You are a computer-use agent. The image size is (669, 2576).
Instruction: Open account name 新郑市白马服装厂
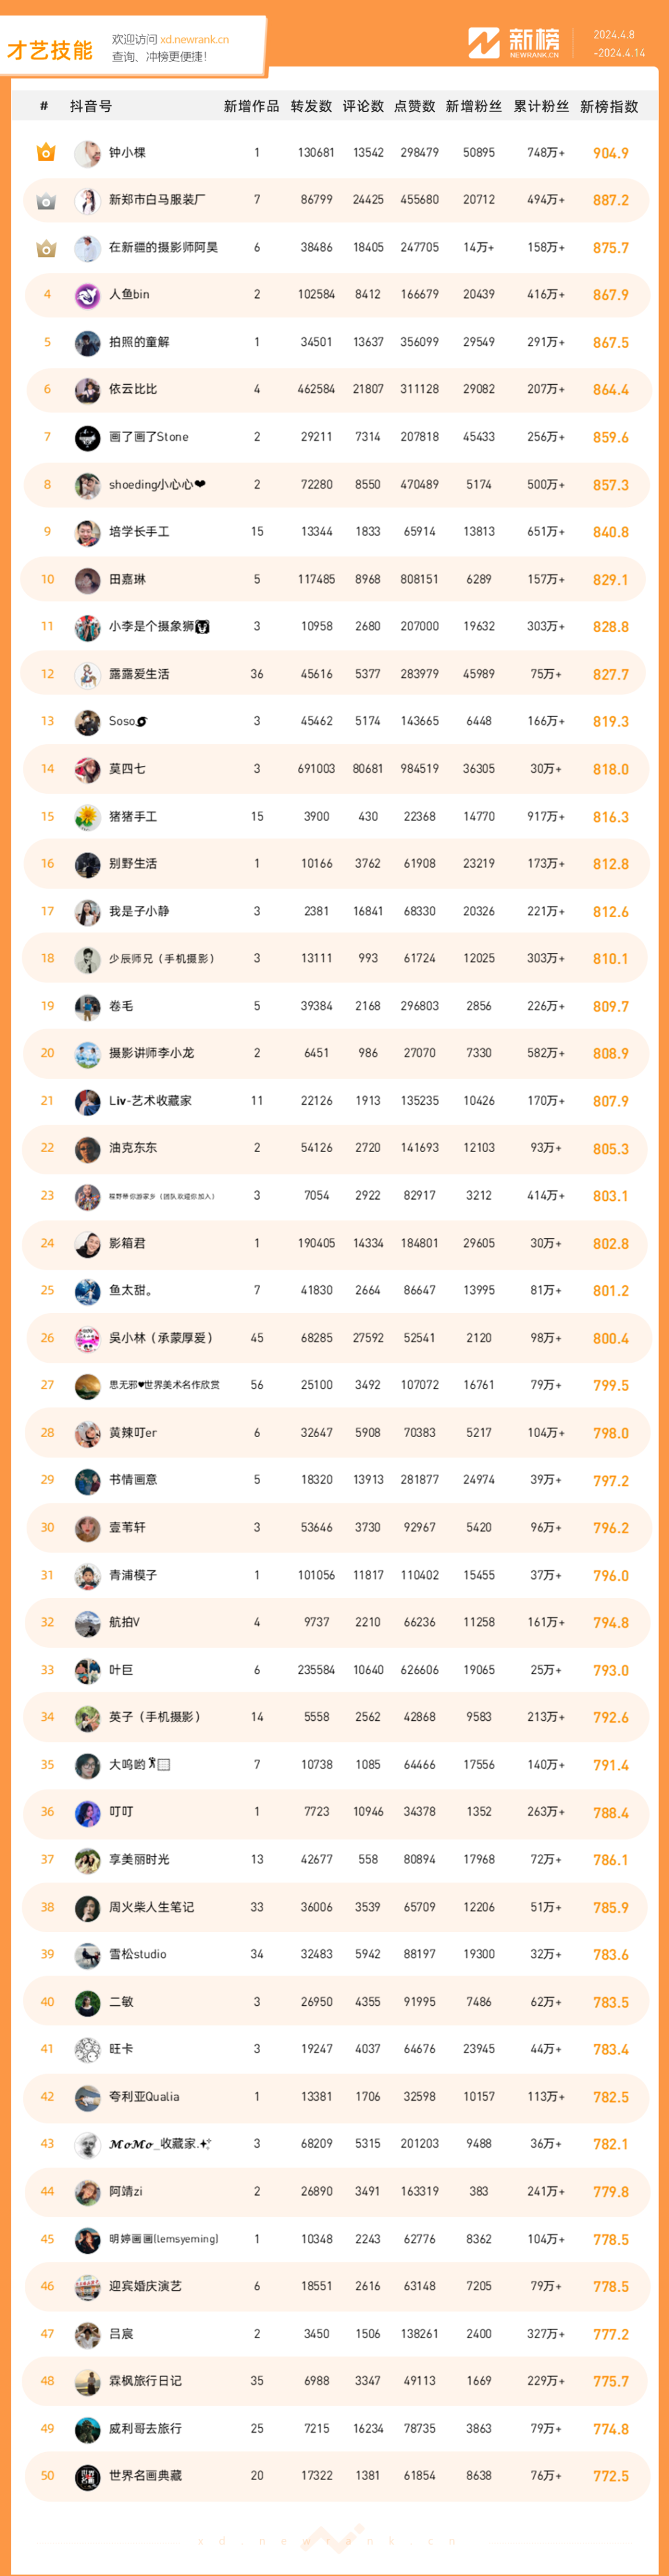coord(157,200)
